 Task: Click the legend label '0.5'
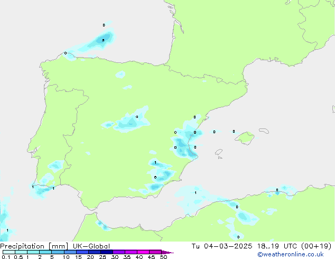click(18, 257)
